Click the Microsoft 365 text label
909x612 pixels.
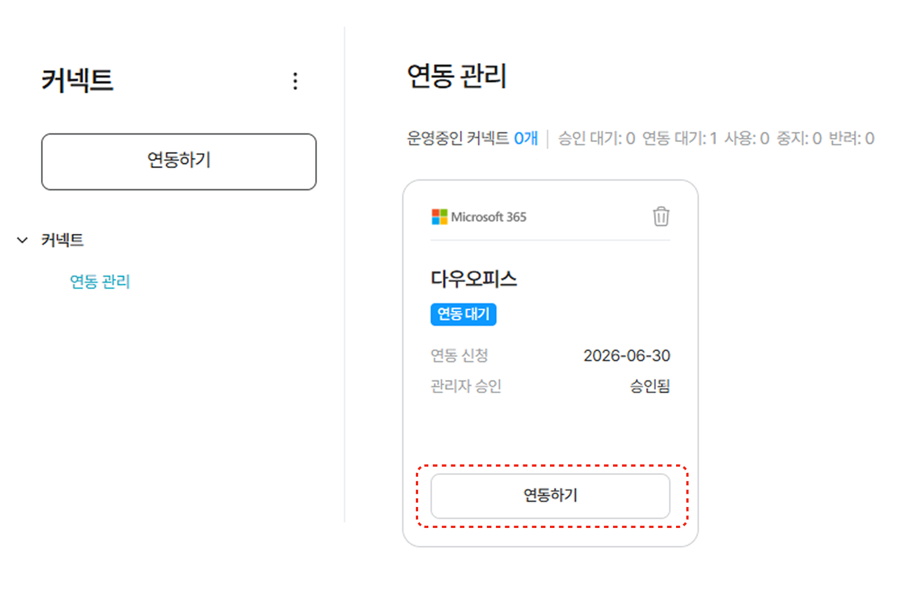click(x=489, y=217)
